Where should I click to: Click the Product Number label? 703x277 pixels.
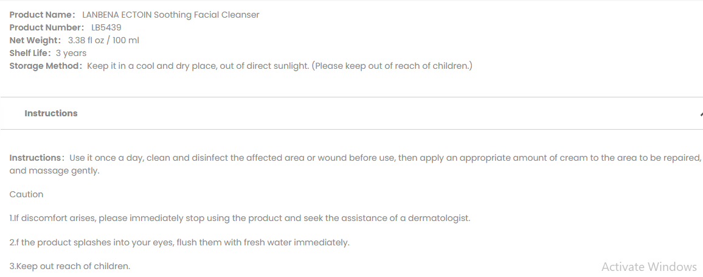[47, 27]
